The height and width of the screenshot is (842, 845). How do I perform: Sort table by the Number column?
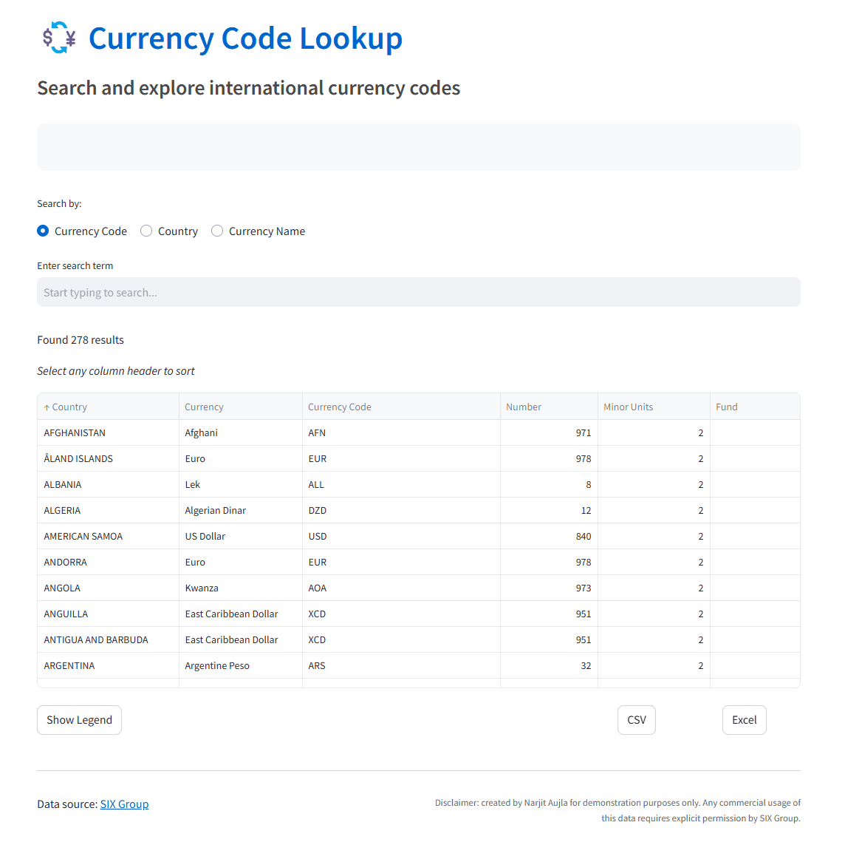coord(524,407)
